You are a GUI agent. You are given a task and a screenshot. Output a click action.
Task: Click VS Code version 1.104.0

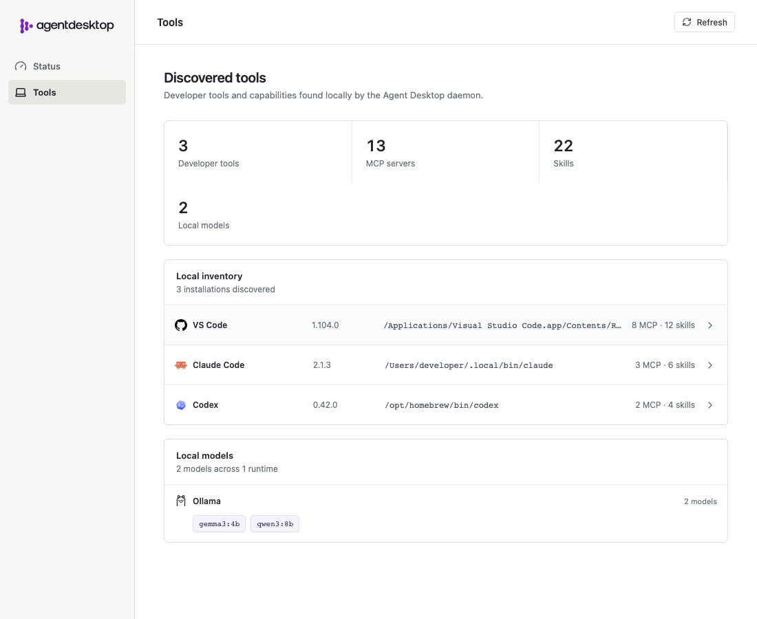[x=325, y=325]
